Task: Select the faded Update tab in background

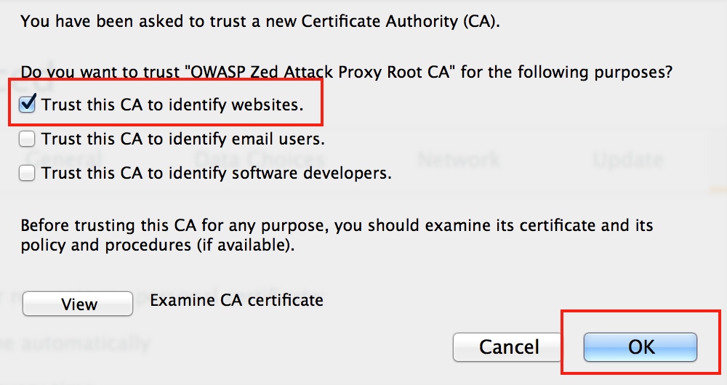Action: 628,160
